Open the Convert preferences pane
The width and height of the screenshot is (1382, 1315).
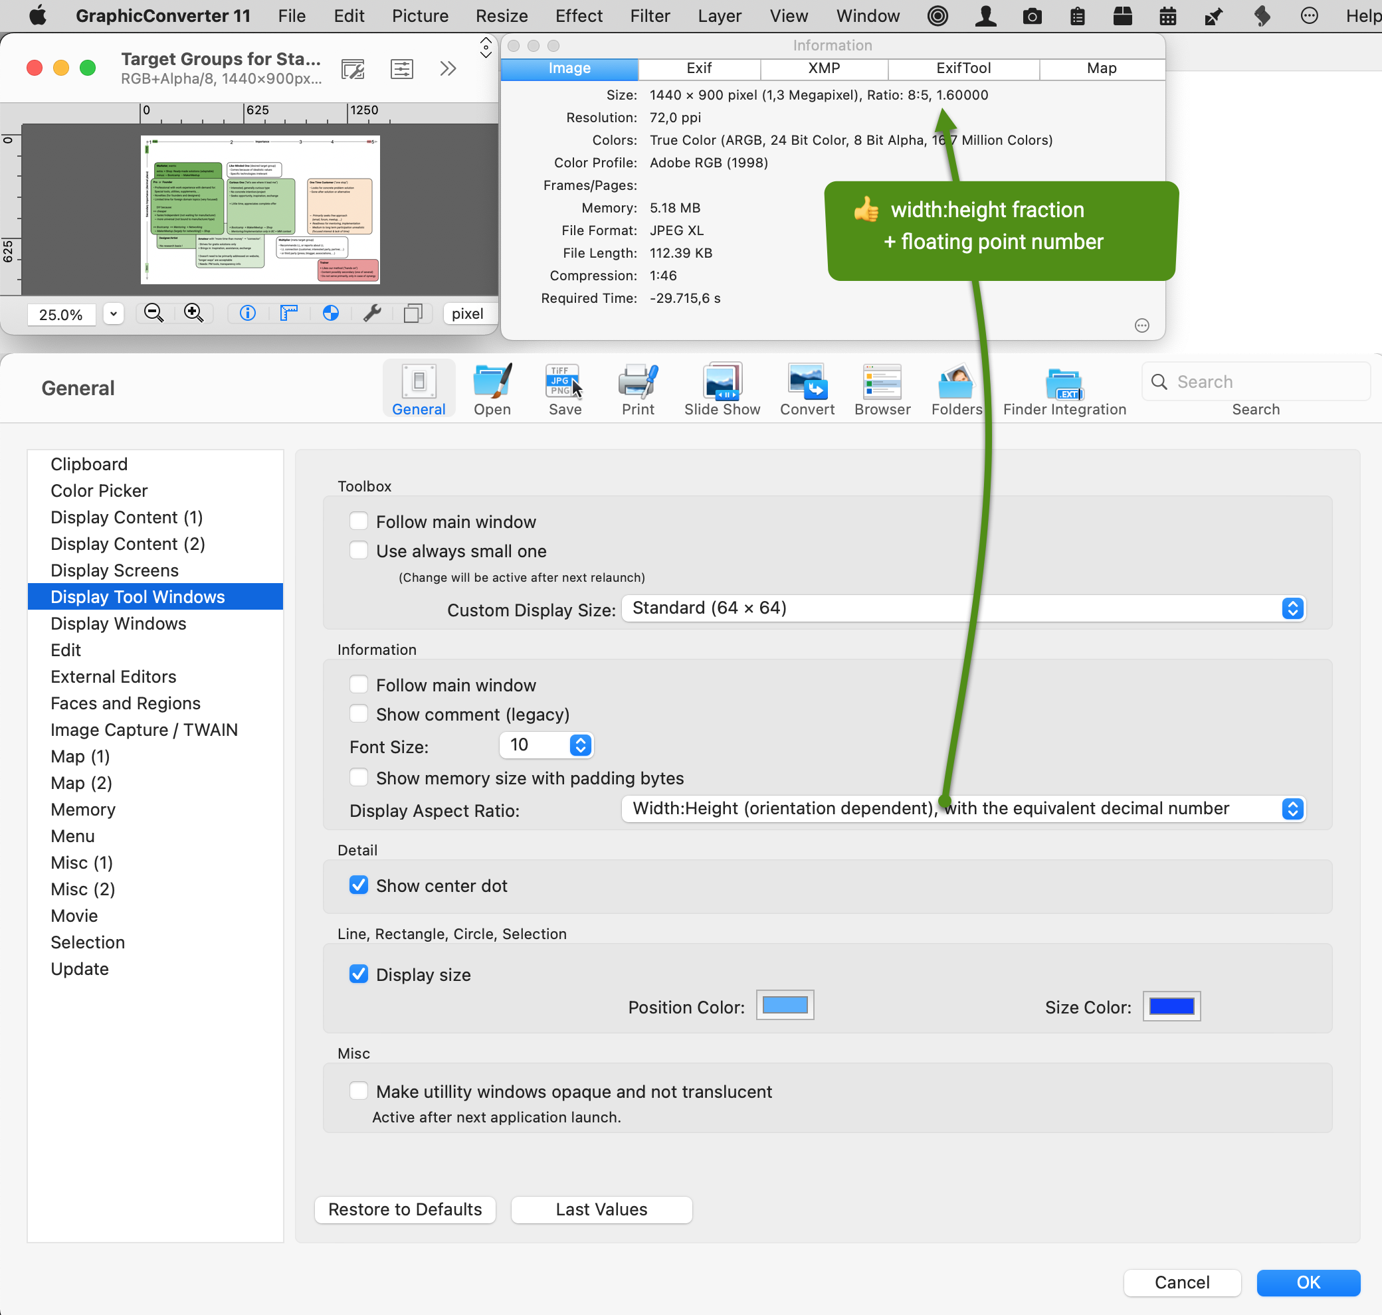point(807,389)
